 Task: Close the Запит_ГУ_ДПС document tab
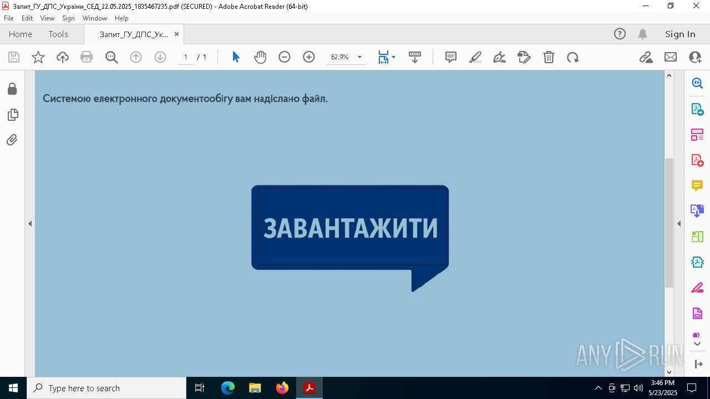[x=176, y=34]
